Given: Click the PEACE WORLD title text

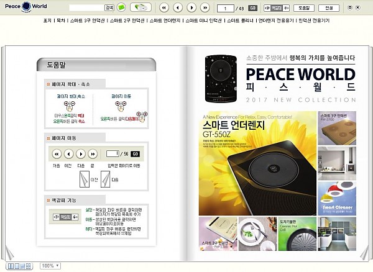Looking at the screenshot, I should (x=301, y=75).
